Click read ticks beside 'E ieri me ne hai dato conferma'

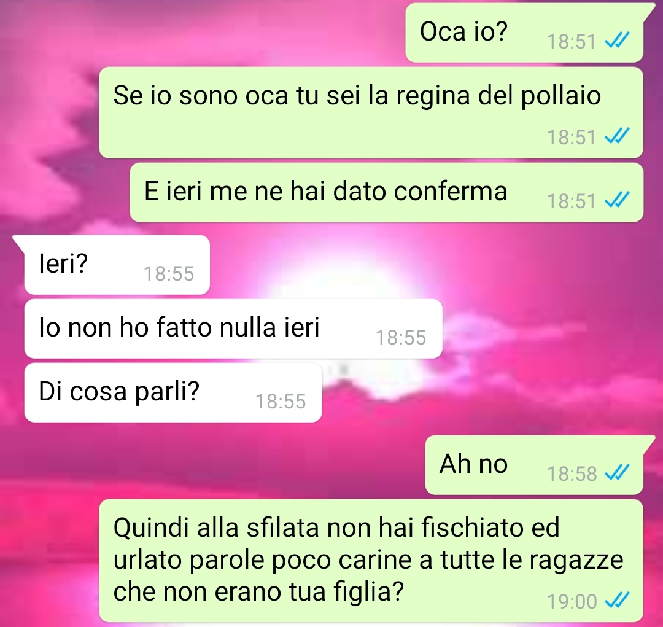(617, 200)
